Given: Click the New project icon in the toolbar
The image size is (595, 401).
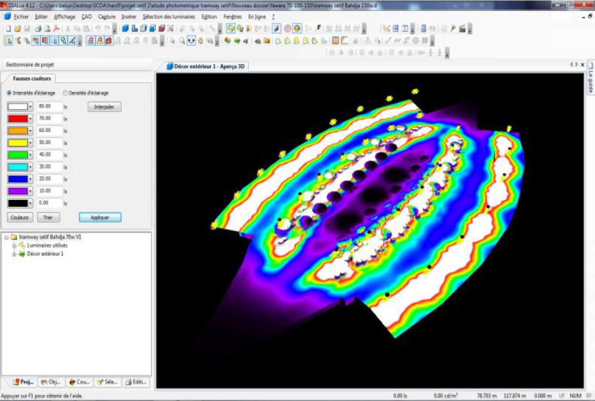Looking at the screenshot, I should 8,29.
